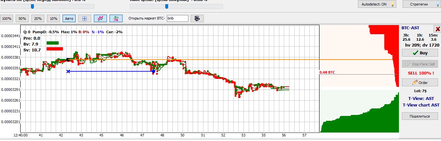The height and width of the screenshot is (141, 441).
Task: Toggle the pink-green line chart mode icon
Action: point(100,19)
